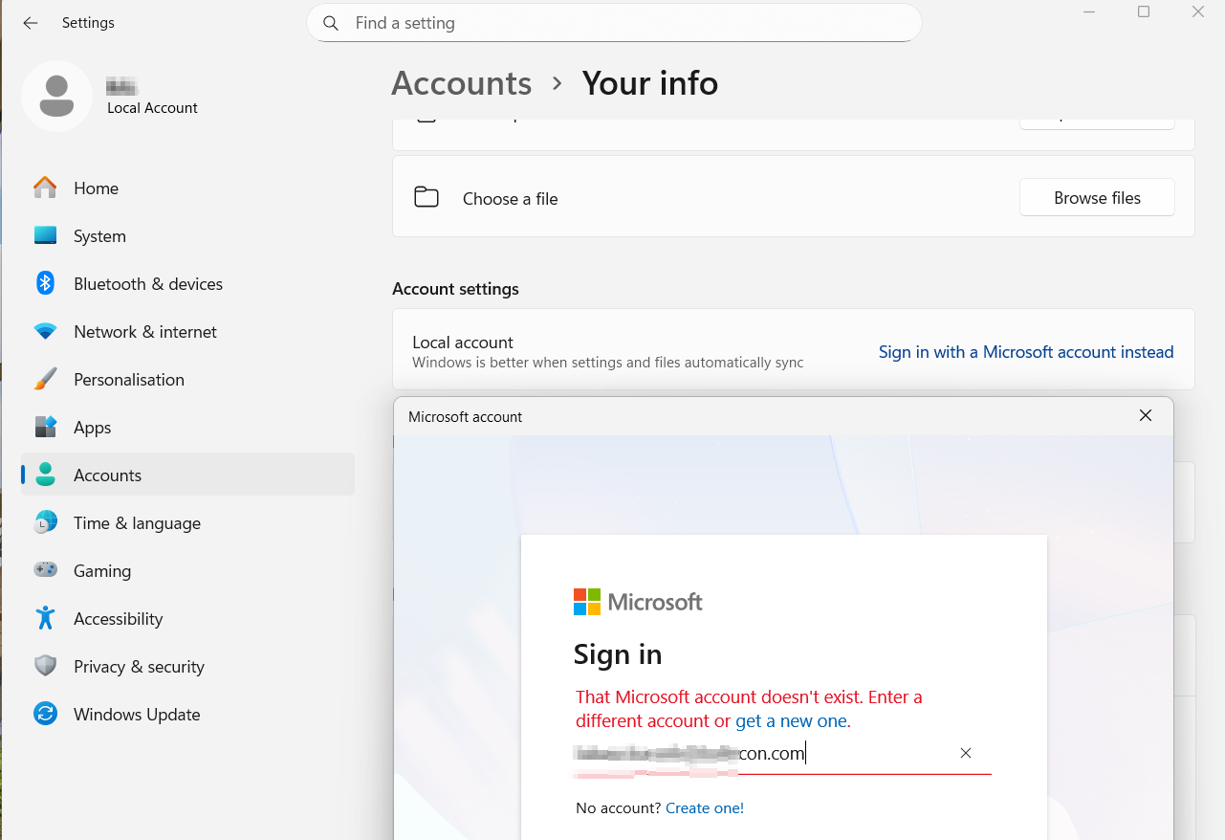
Task: Click the Apps icon in sidebar
Action: click(45, 428)
